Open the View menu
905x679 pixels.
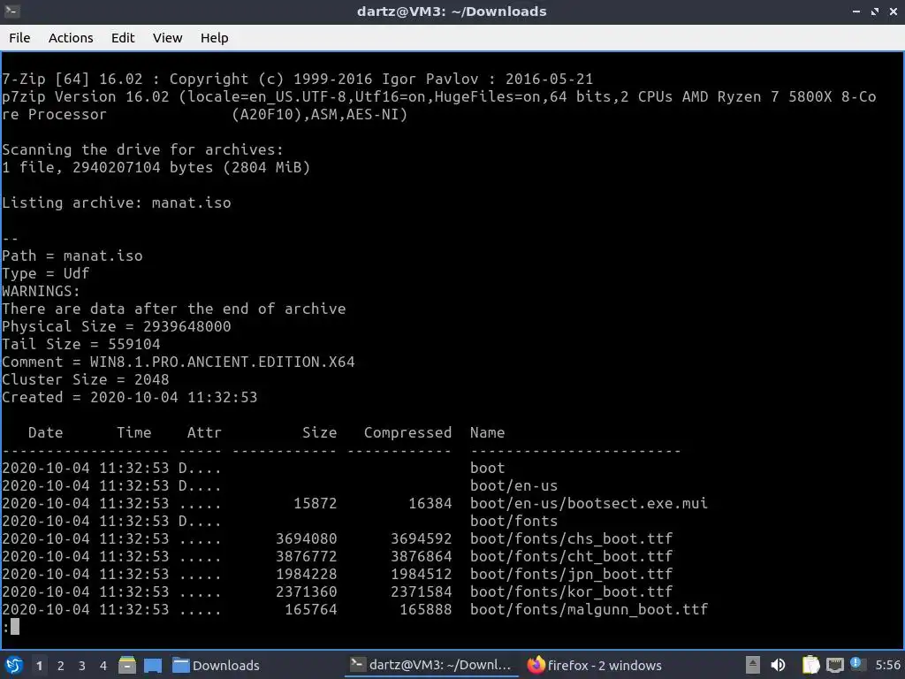point(167,37)
